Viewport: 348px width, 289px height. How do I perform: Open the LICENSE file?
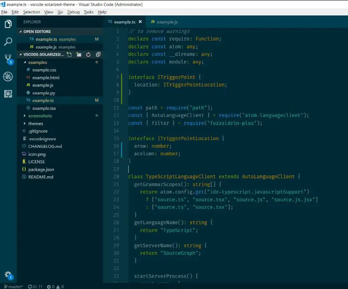(60, 162)
